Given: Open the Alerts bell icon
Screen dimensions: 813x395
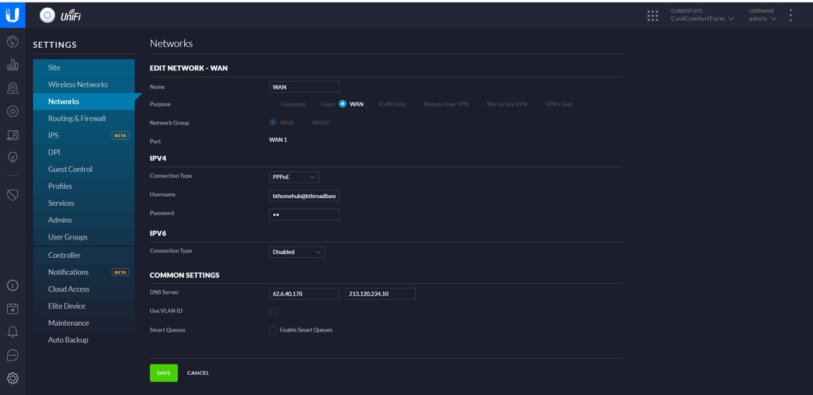Looking at the screenshot, I should (13, 332).
